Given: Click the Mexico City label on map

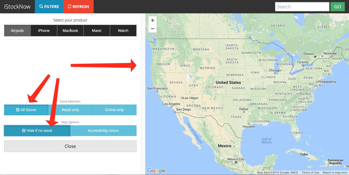Looking at the screenshot, I should (236, 159).
